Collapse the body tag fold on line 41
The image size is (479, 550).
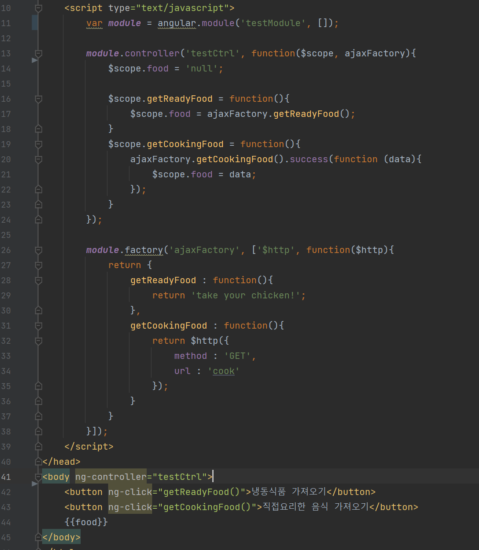click(x=39, y=477)
